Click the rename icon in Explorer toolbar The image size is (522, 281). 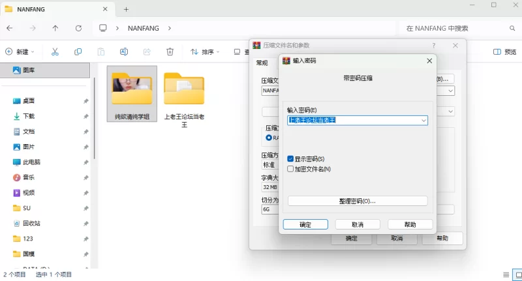point(124,52)
